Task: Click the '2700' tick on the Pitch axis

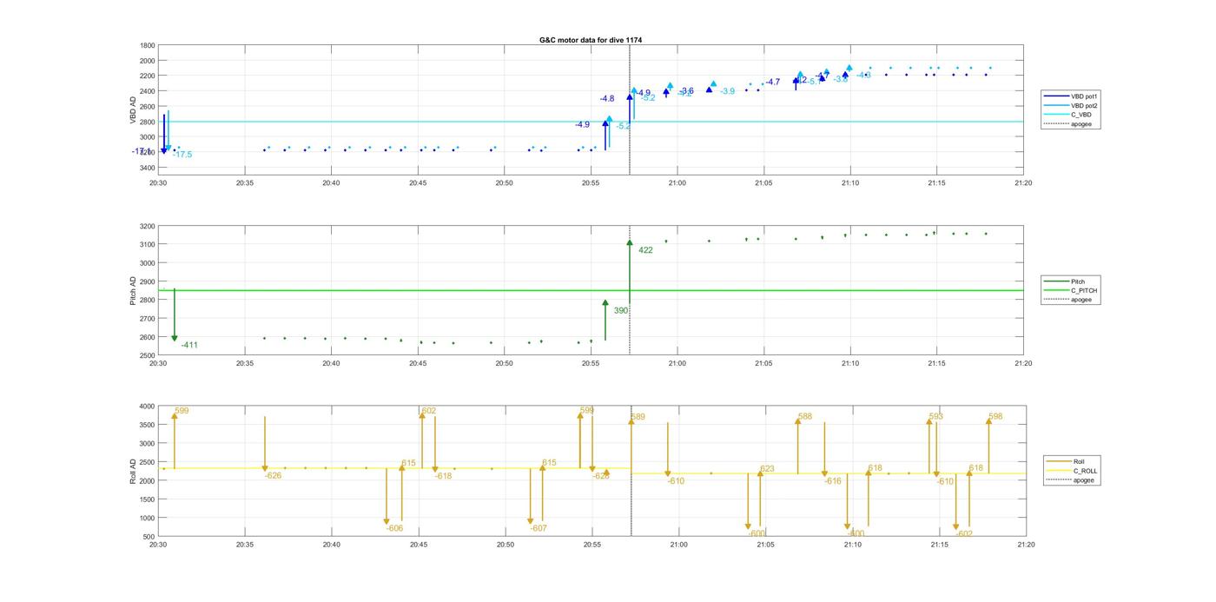Action: (148, 319)
